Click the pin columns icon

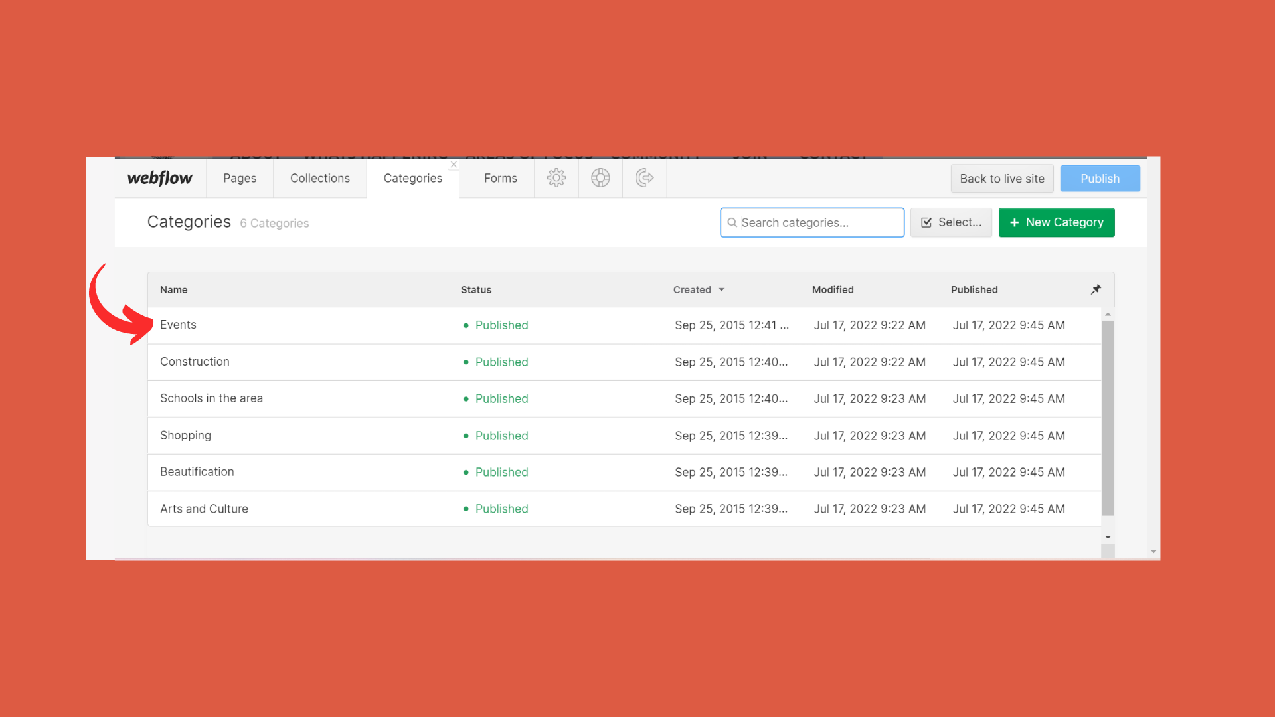(1096, 289)
